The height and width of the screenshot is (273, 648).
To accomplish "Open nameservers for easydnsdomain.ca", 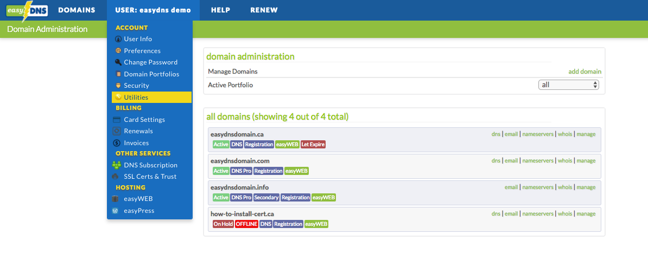I will point(538,134).
